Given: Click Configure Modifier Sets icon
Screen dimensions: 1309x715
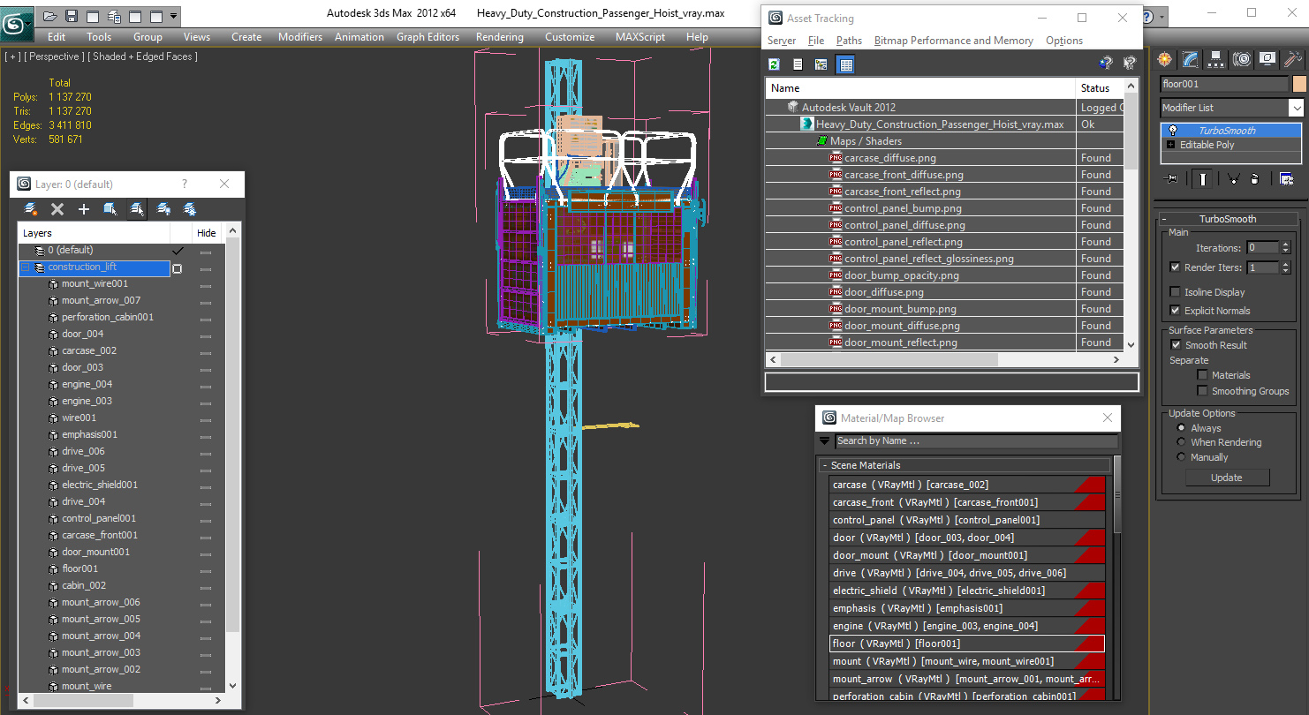Looking at the screenshot, I should point(1286,178).
